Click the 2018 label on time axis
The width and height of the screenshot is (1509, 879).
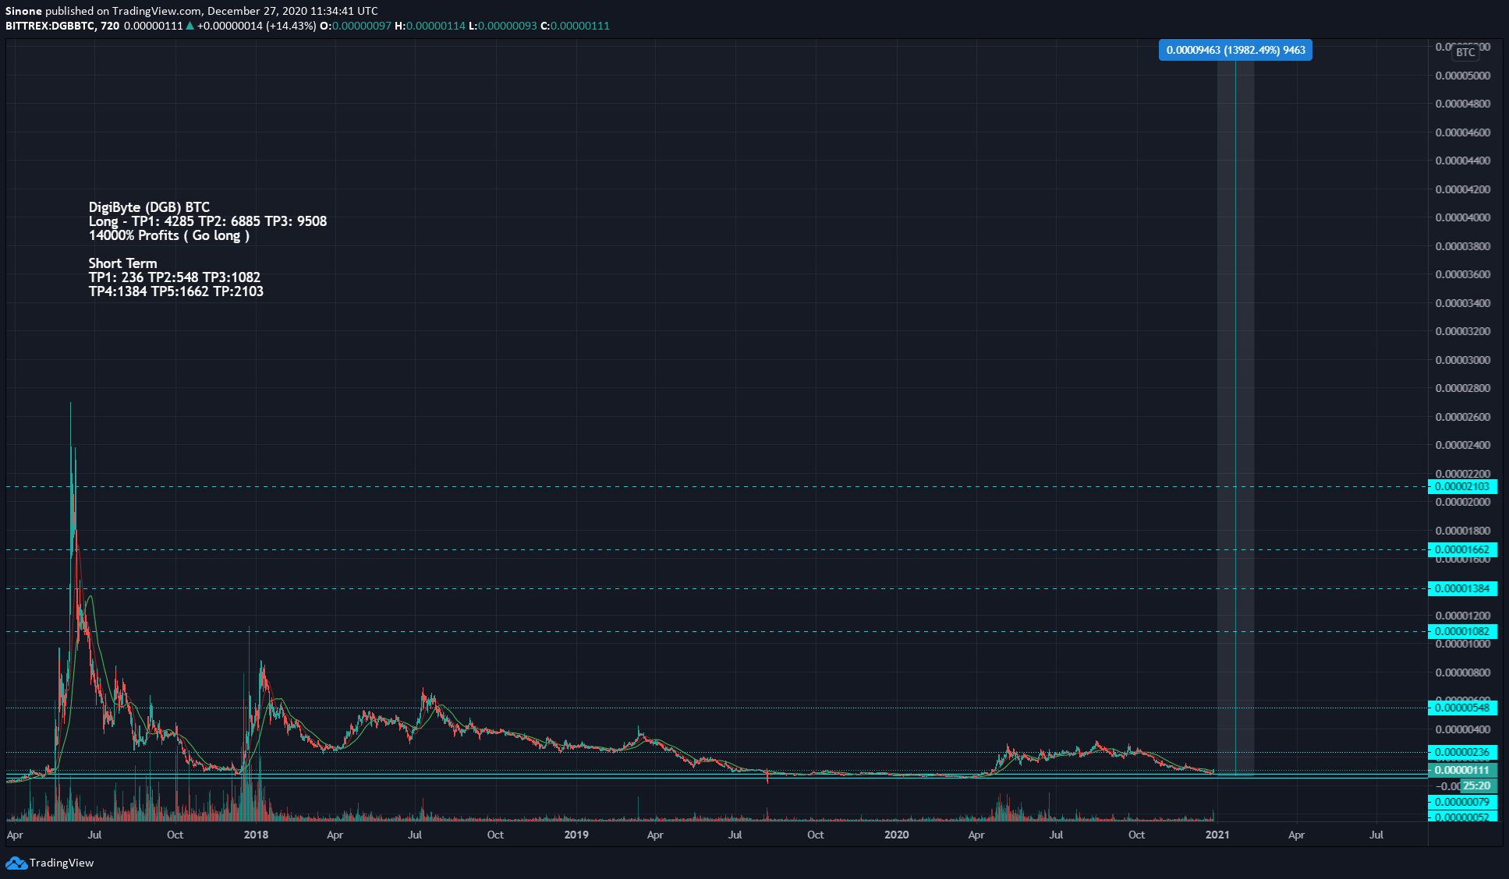coord(256,835)
